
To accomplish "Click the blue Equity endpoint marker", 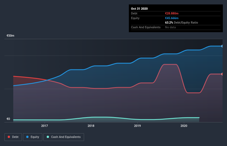I will [222, 46].
